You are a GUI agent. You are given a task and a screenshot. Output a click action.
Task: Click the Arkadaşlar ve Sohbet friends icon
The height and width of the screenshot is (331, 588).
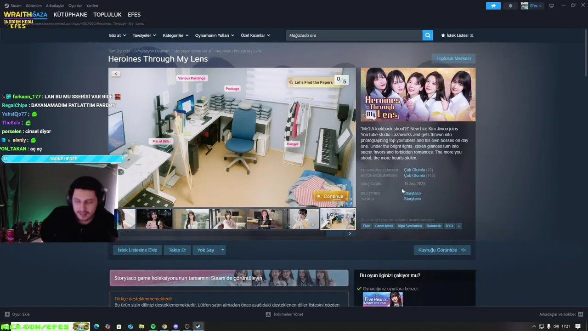pos(581,314)
